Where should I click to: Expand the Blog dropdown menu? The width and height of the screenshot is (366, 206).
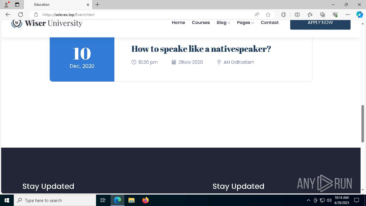[x=223, y=23]
